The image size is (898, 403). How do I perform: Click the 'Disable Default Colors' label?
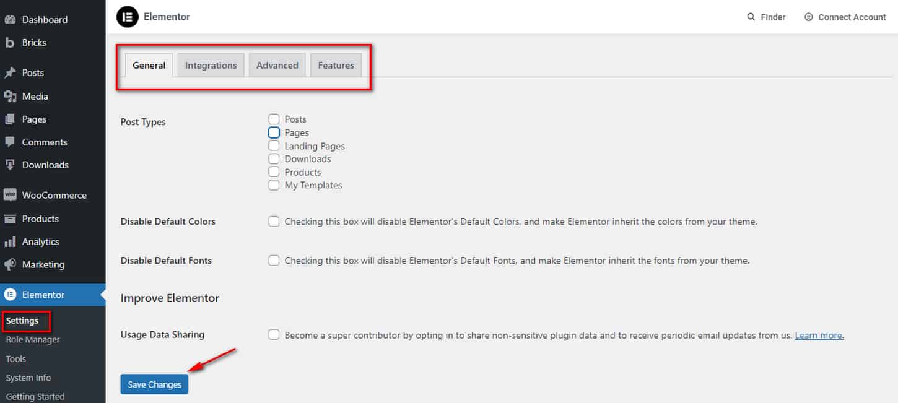click(168, 221)
